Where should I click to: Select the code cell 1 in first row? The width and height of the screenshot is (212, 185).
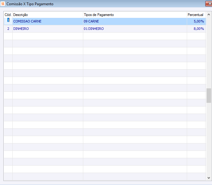click(8, 21)
